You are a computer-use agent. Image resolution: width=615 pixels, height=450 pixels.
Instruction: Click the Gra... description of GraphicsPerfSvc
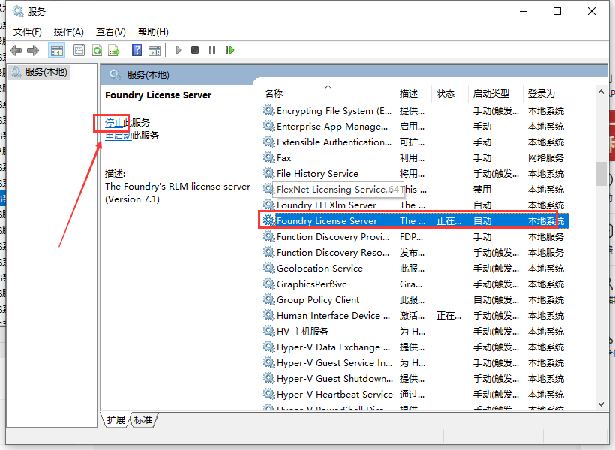pos(411,283)
